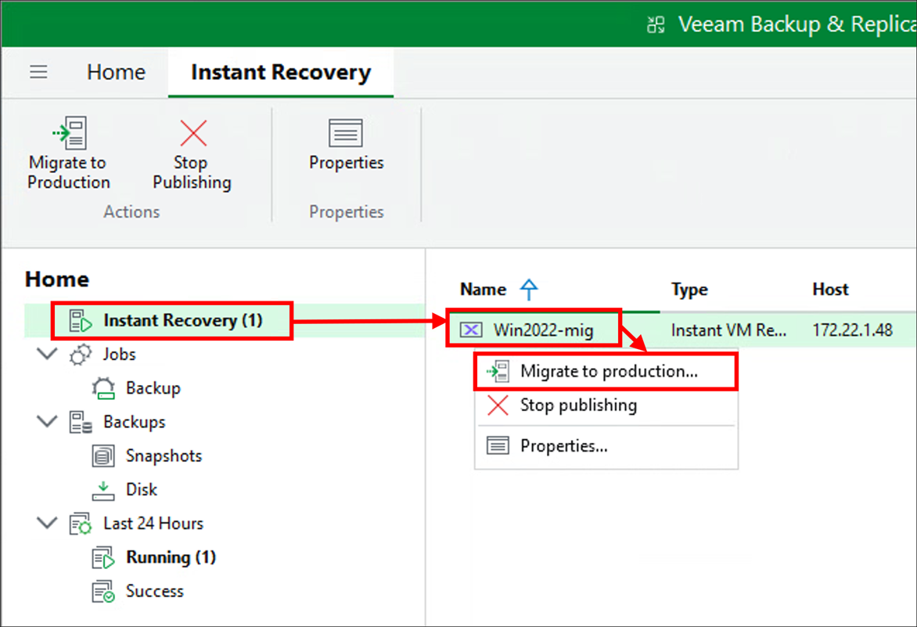Screen dimensions: 917x627
Task: Collapse the Last 24 Hours node
Action: 48,522
